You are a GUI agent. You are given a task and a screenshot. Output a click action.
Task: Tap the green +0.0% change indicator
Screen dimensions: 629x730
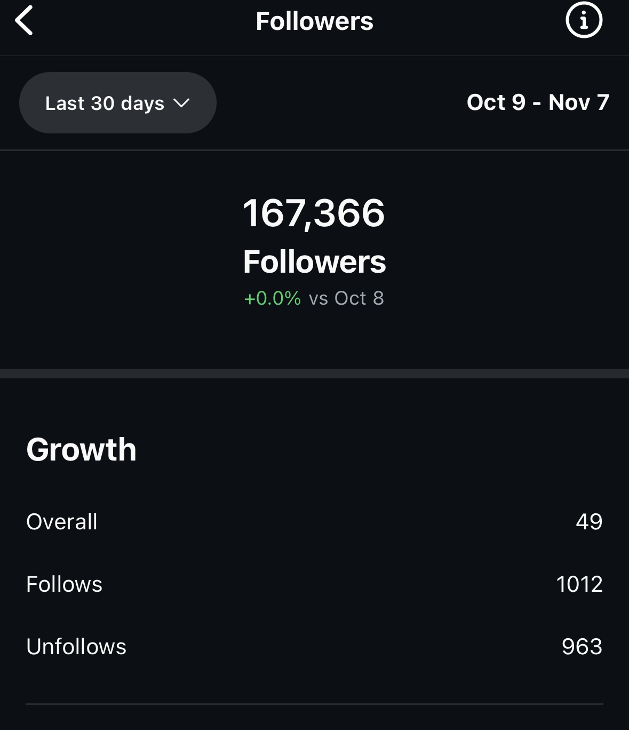[272, 298]
